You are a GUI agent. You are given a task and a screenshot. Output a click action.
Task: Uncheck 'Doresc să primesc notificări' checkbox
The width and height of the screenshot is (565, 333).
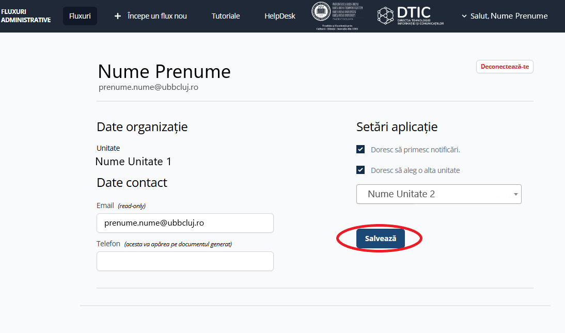click(x=360, y=150)
